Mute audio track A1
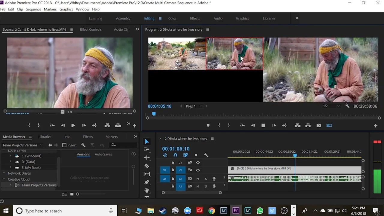The height and width of the screenshot is (216, 384). pyautogui.click(x=197, y=179)
